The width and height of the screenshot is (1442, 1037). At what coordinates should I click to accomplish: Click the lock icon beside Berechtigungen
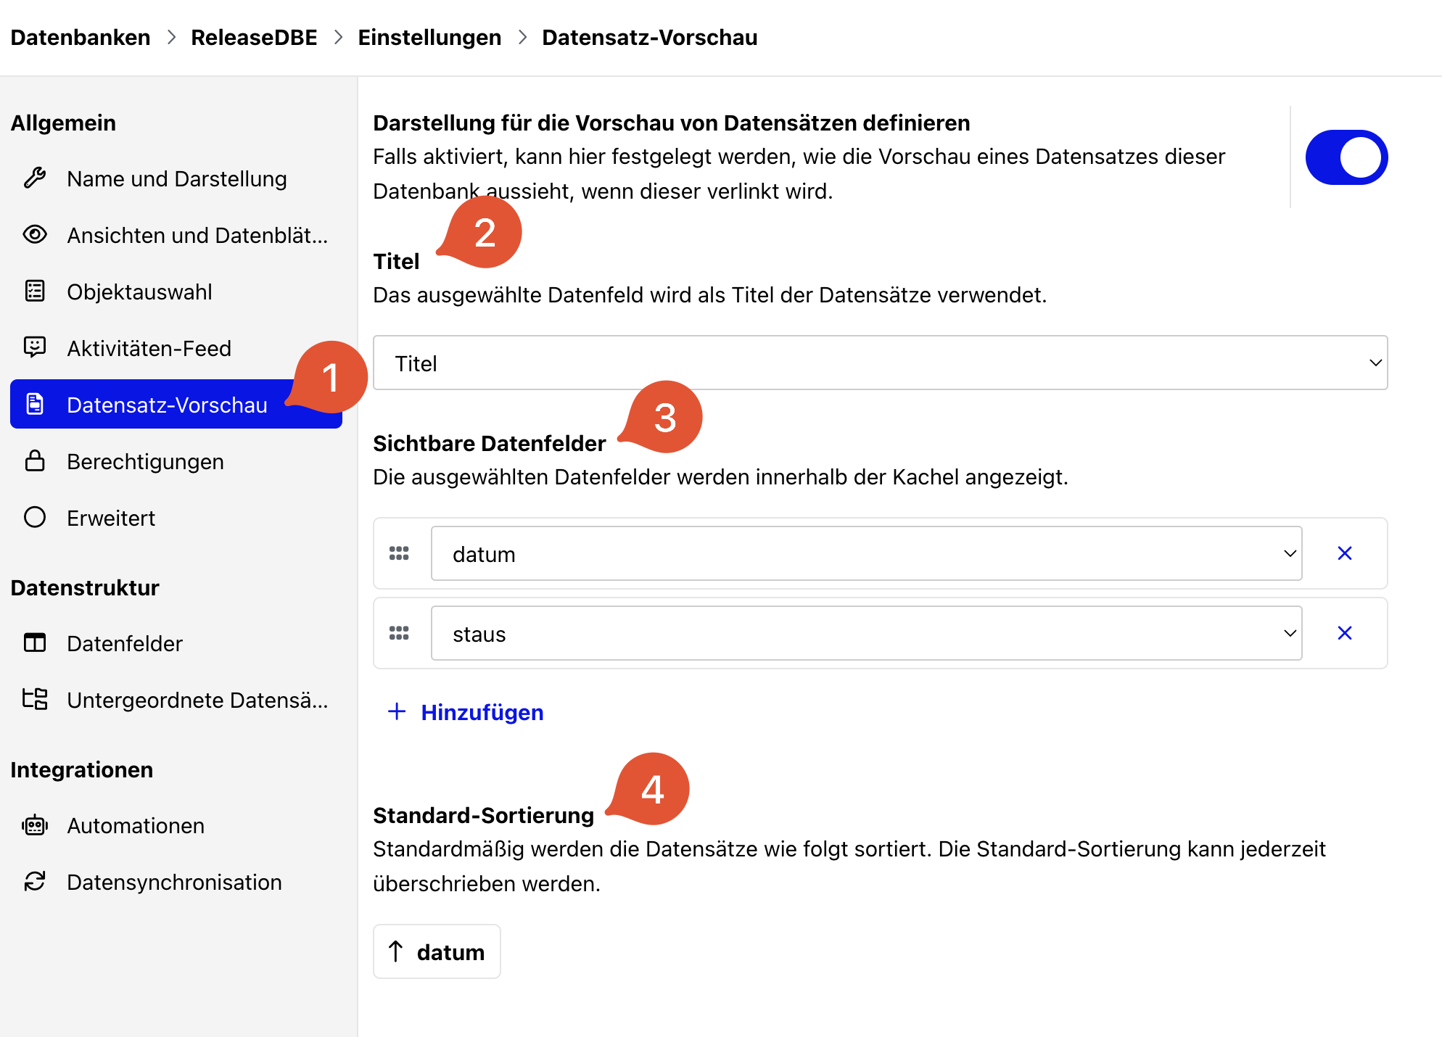(x=35, y=460)
